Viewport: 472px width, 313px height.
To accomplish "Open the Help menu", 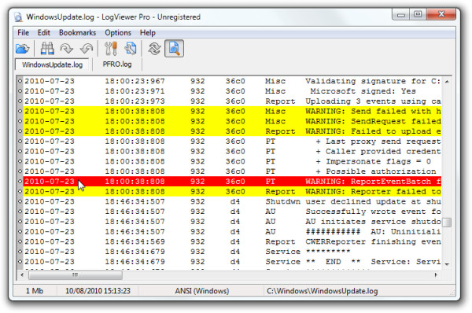I will pyautogui.click(x=148, y=32).
